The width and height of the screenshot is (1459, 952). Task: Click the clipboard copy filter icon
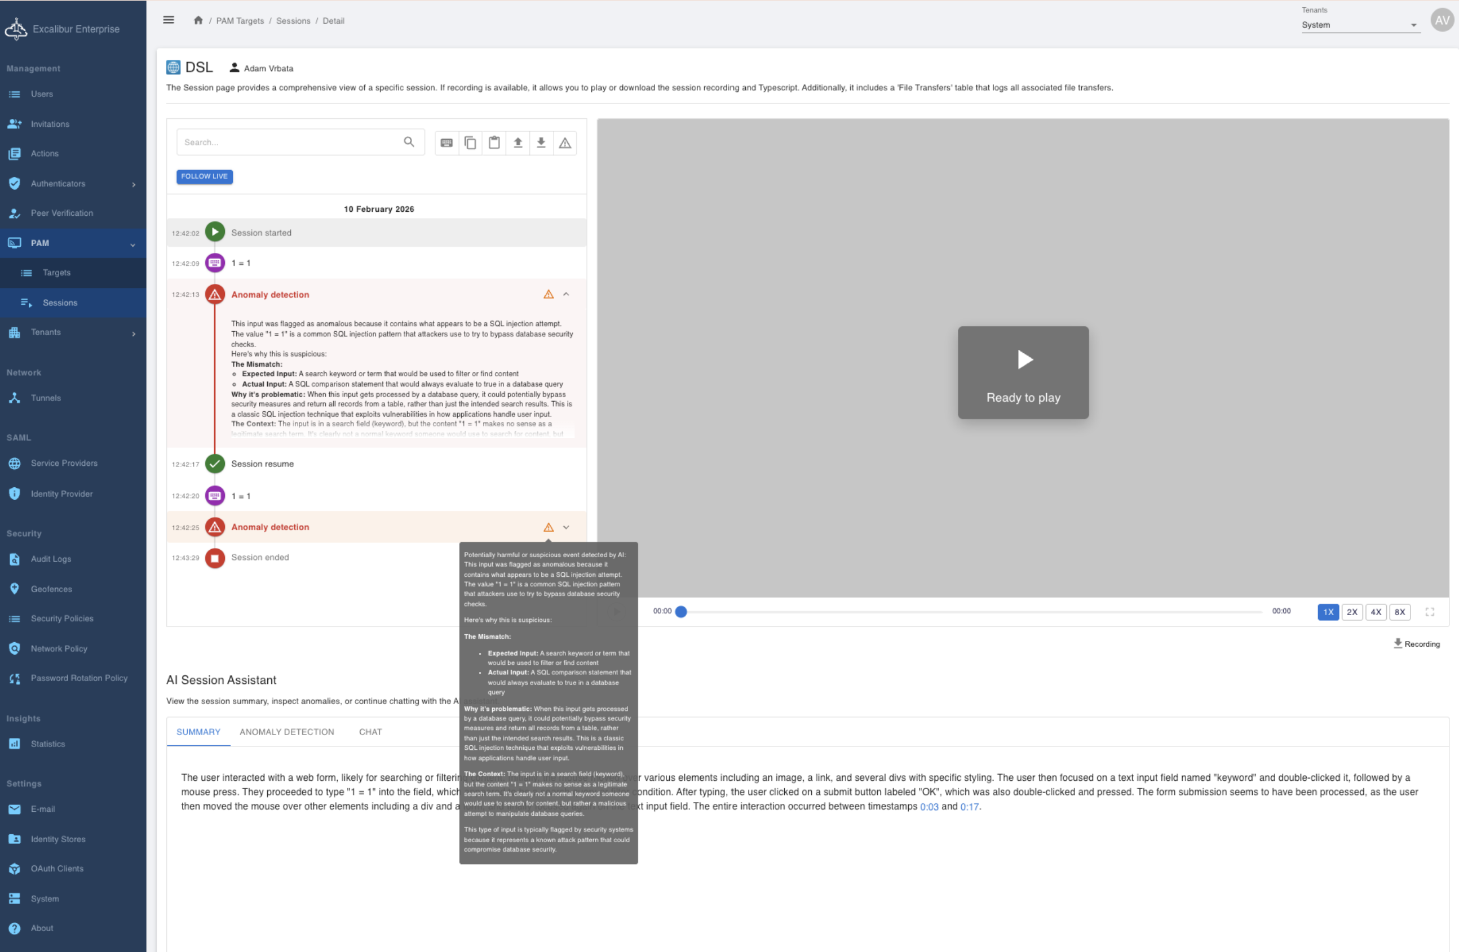(x=470, y=143)
